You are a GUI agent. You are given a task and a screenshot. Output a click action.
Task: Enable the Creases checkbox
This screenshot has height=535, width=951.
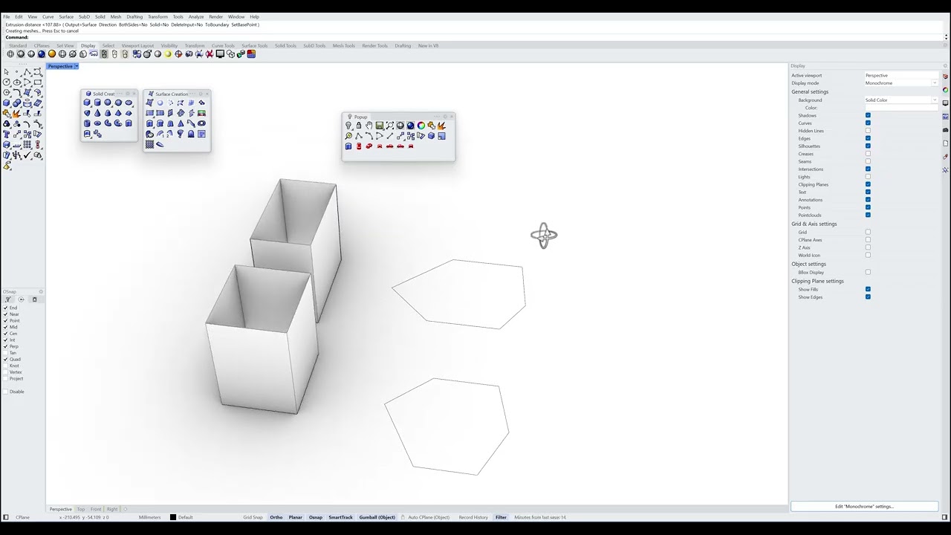coord(868,154)
